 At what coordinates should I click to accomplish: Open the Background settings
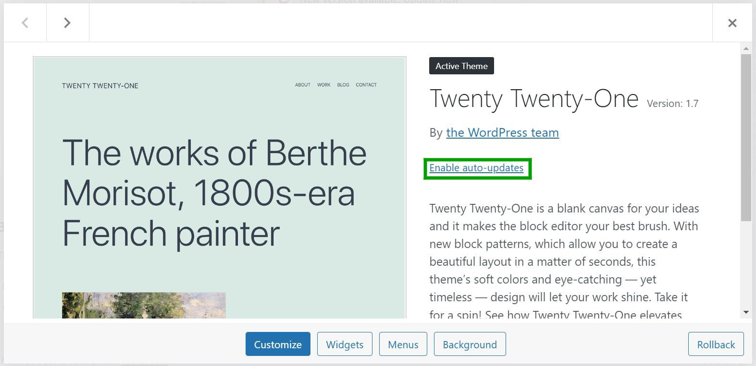470,344
